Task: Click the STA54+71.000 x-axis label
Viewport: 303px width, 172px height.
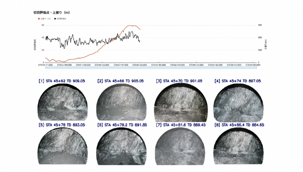Action: [x=45, y=65]
